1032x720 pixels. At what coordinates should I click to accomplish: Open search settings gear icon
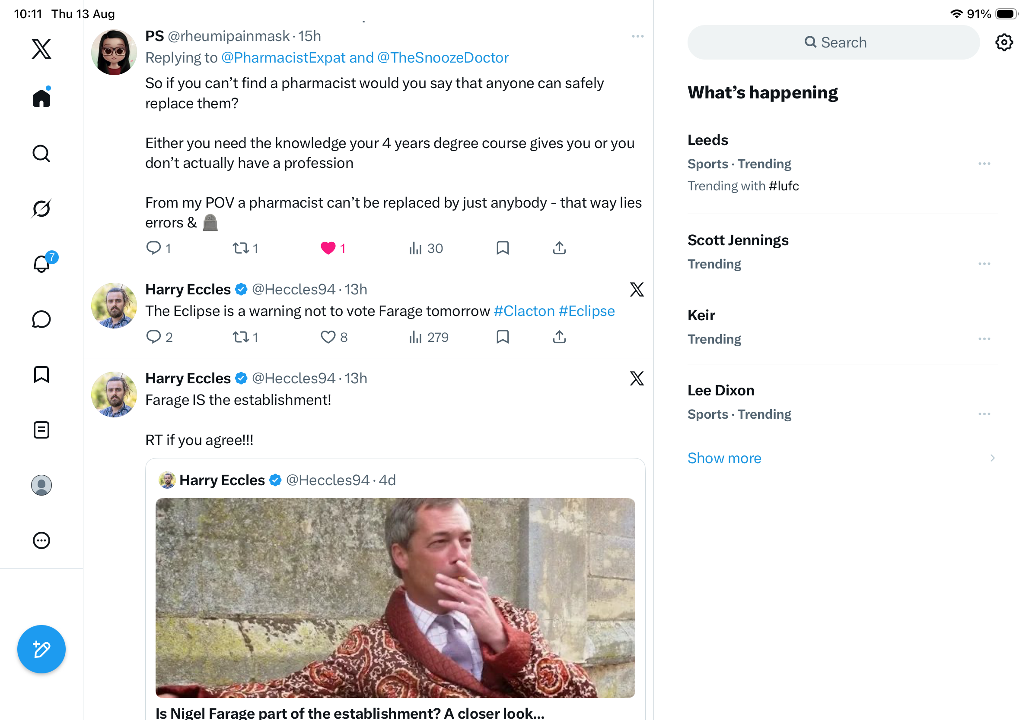click(x=1003, y=42)
